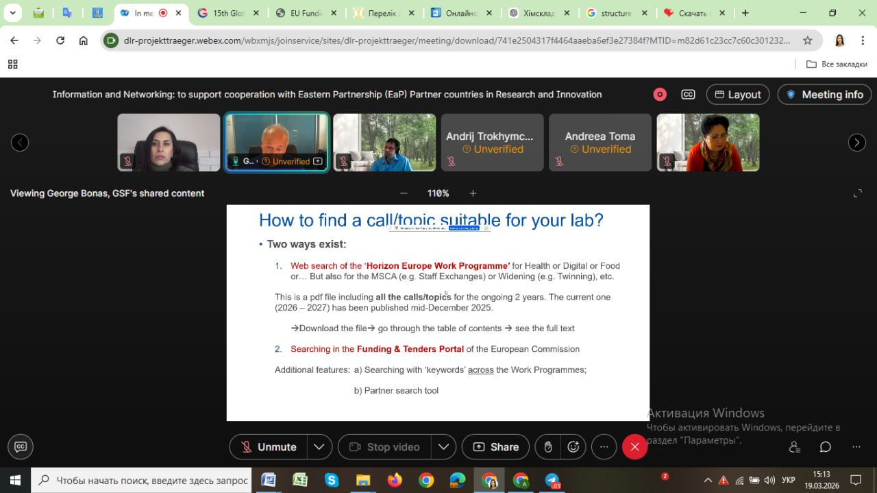Viewport: 877px width, 493px height.
Task: Click the recording indicator icon
Action: [660, 95]
